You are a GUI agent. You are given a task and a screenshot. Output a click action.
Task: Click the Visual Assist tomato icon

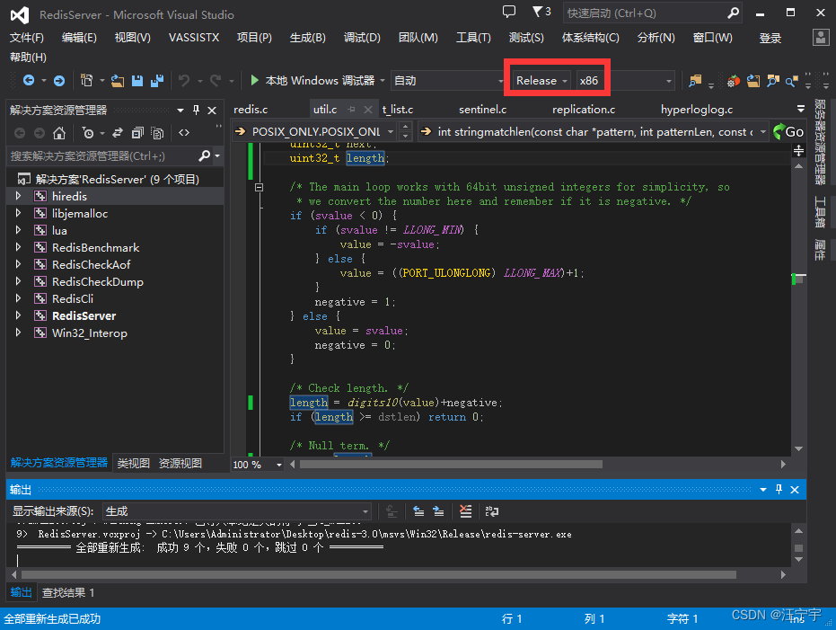point(734,81)
